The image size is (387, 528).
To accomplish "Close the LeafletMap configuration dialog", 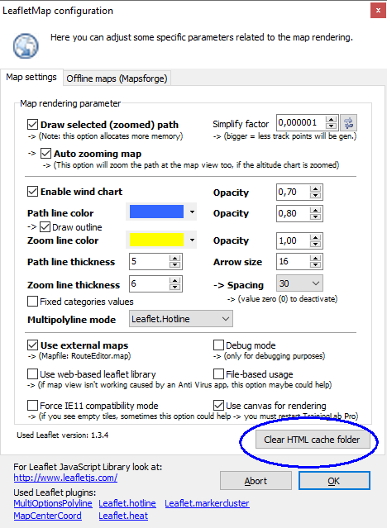I will 378,11.
